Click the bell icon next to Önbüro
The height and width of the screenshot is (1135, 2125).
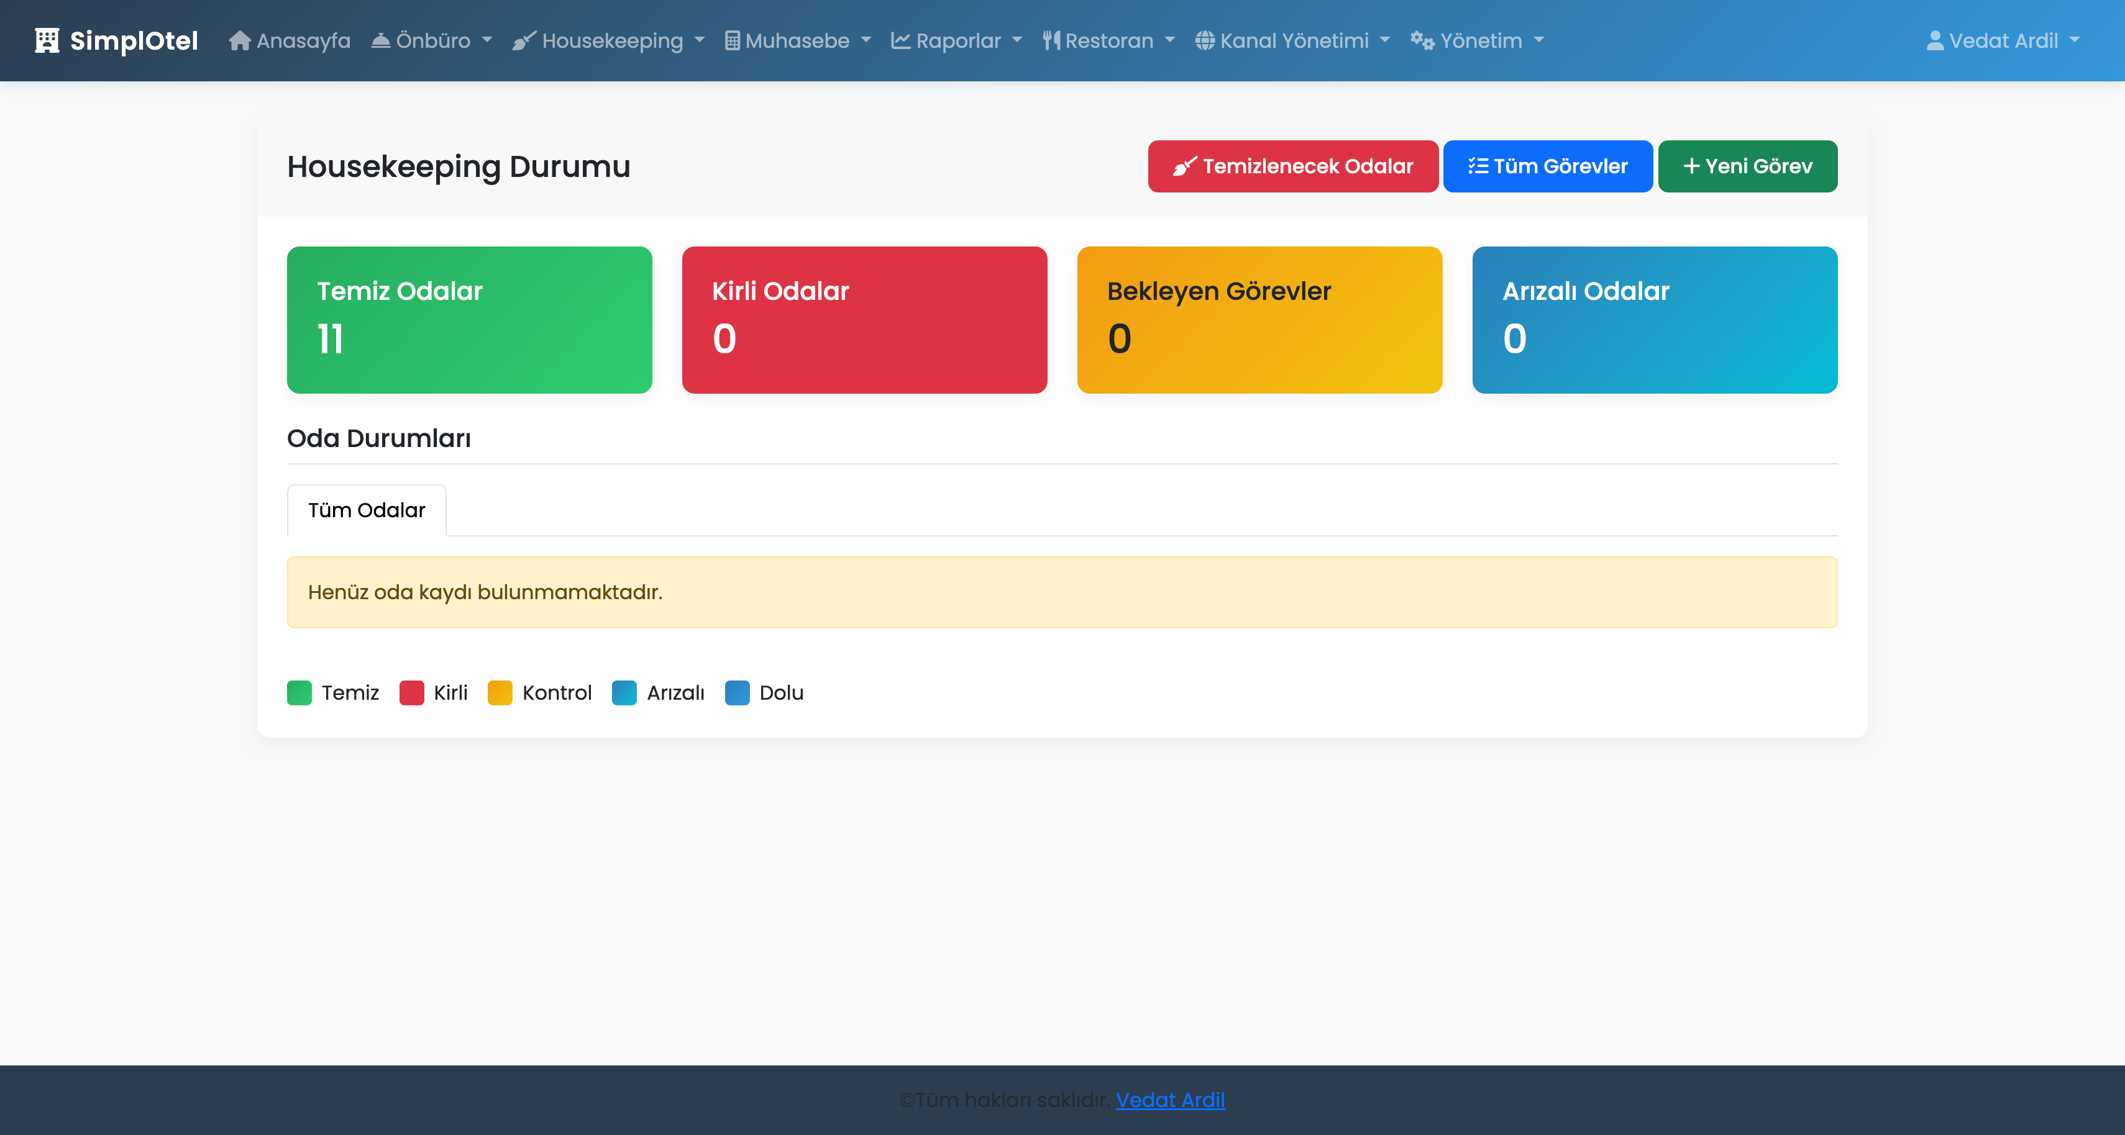click(x=380, y=40)
